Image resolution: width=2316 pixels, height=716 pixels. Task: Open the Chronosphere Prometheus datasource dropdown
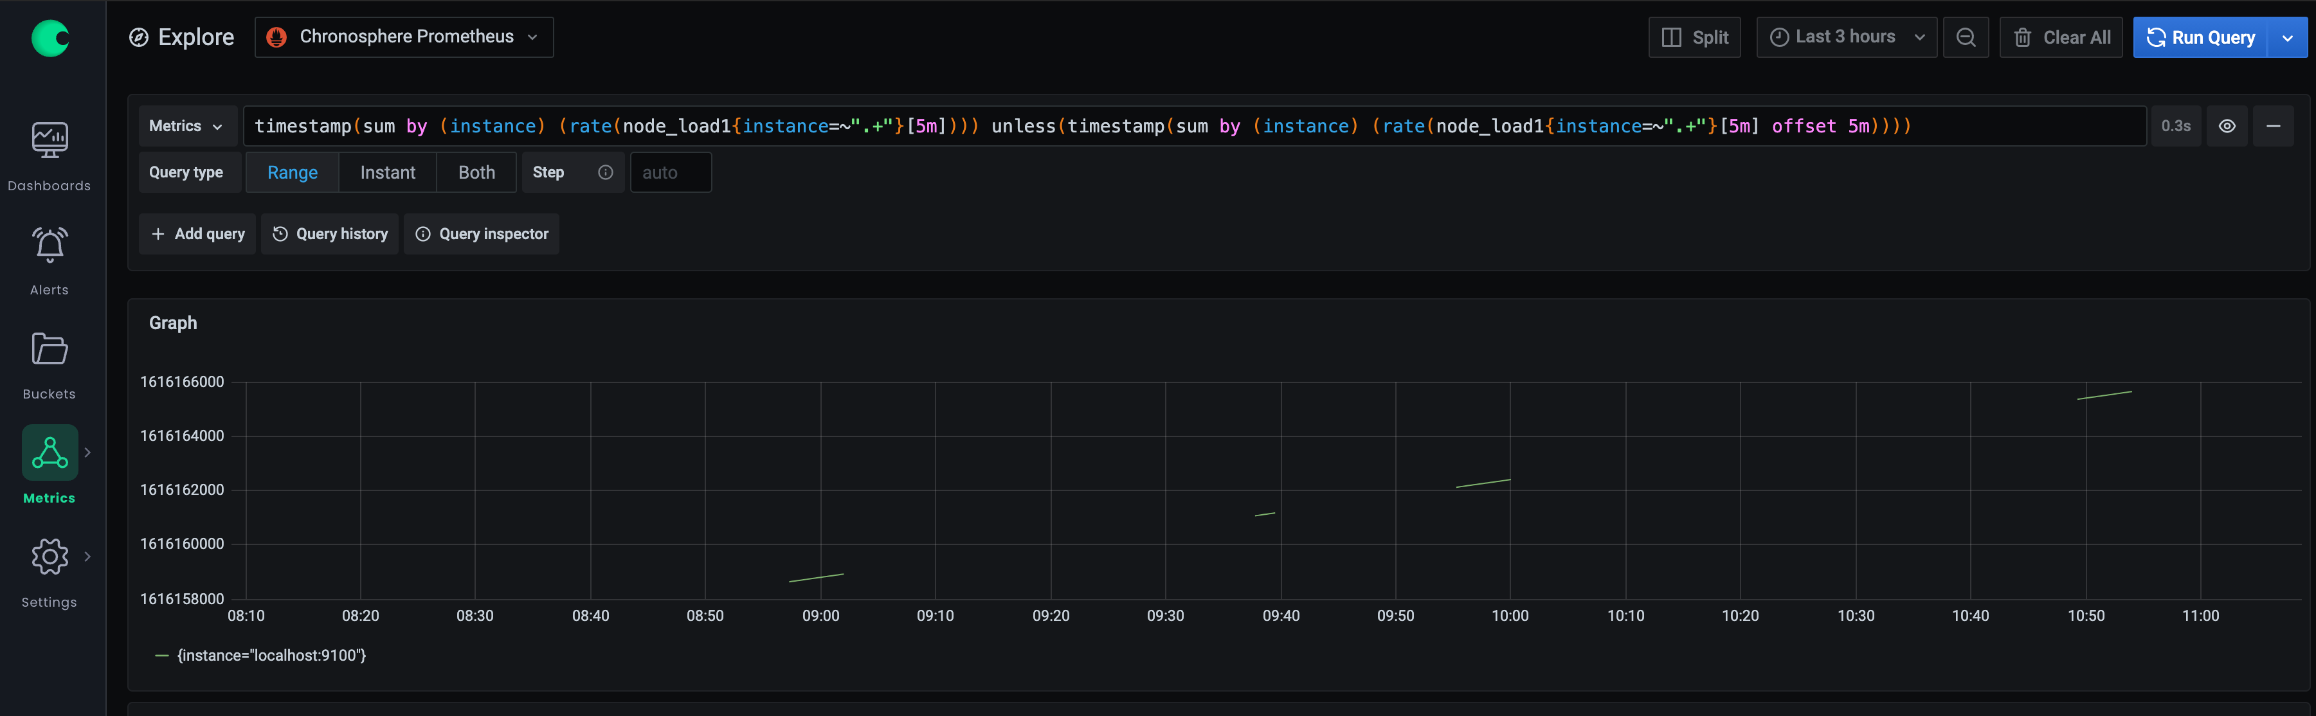pyautogui.click(x=404, y=37)
